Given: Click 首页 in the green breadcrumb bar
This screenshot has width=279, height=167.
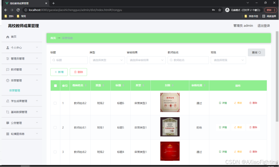Looking at the screenshot, I should coord(53,38).
